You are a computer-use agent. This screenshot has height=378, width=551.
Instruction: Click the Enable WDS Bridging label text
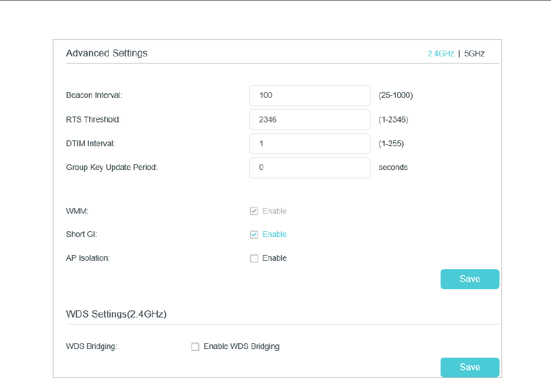coord(241,346)
